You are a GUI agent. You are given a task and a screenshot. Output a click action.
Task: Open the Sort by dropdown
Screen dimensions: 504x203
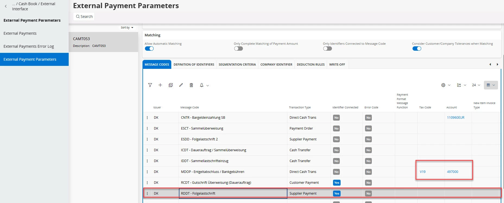(127, 28)
